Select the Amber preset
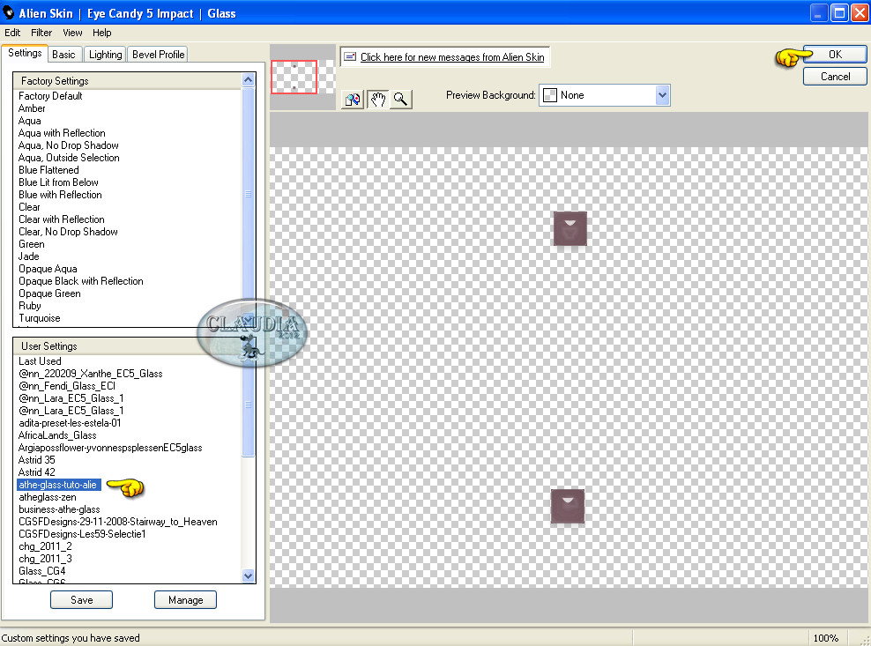 click(x=32, y=108)
